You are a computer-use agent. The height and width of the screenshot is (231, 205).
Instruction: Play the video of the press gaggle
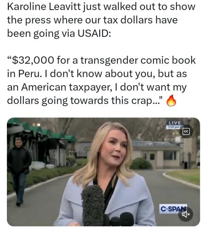click(103, 172)
